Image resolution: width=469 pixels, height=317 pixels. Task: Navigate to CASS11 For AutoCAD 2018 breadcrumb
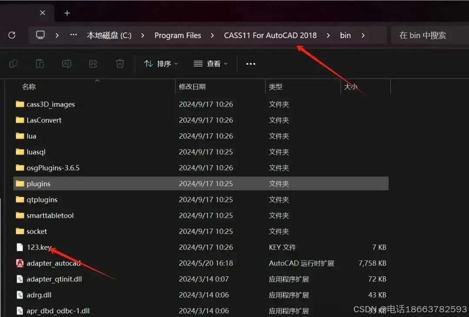coord(271,36)
